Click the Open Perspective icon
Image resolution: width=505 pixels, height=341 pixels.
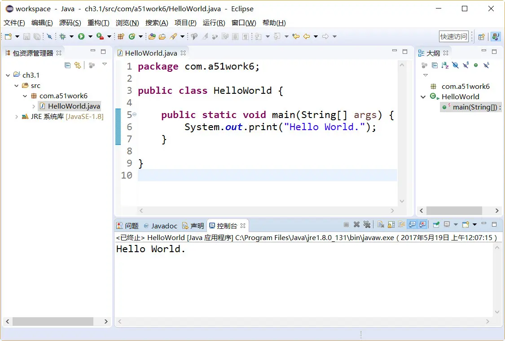(x=482, y=37)
